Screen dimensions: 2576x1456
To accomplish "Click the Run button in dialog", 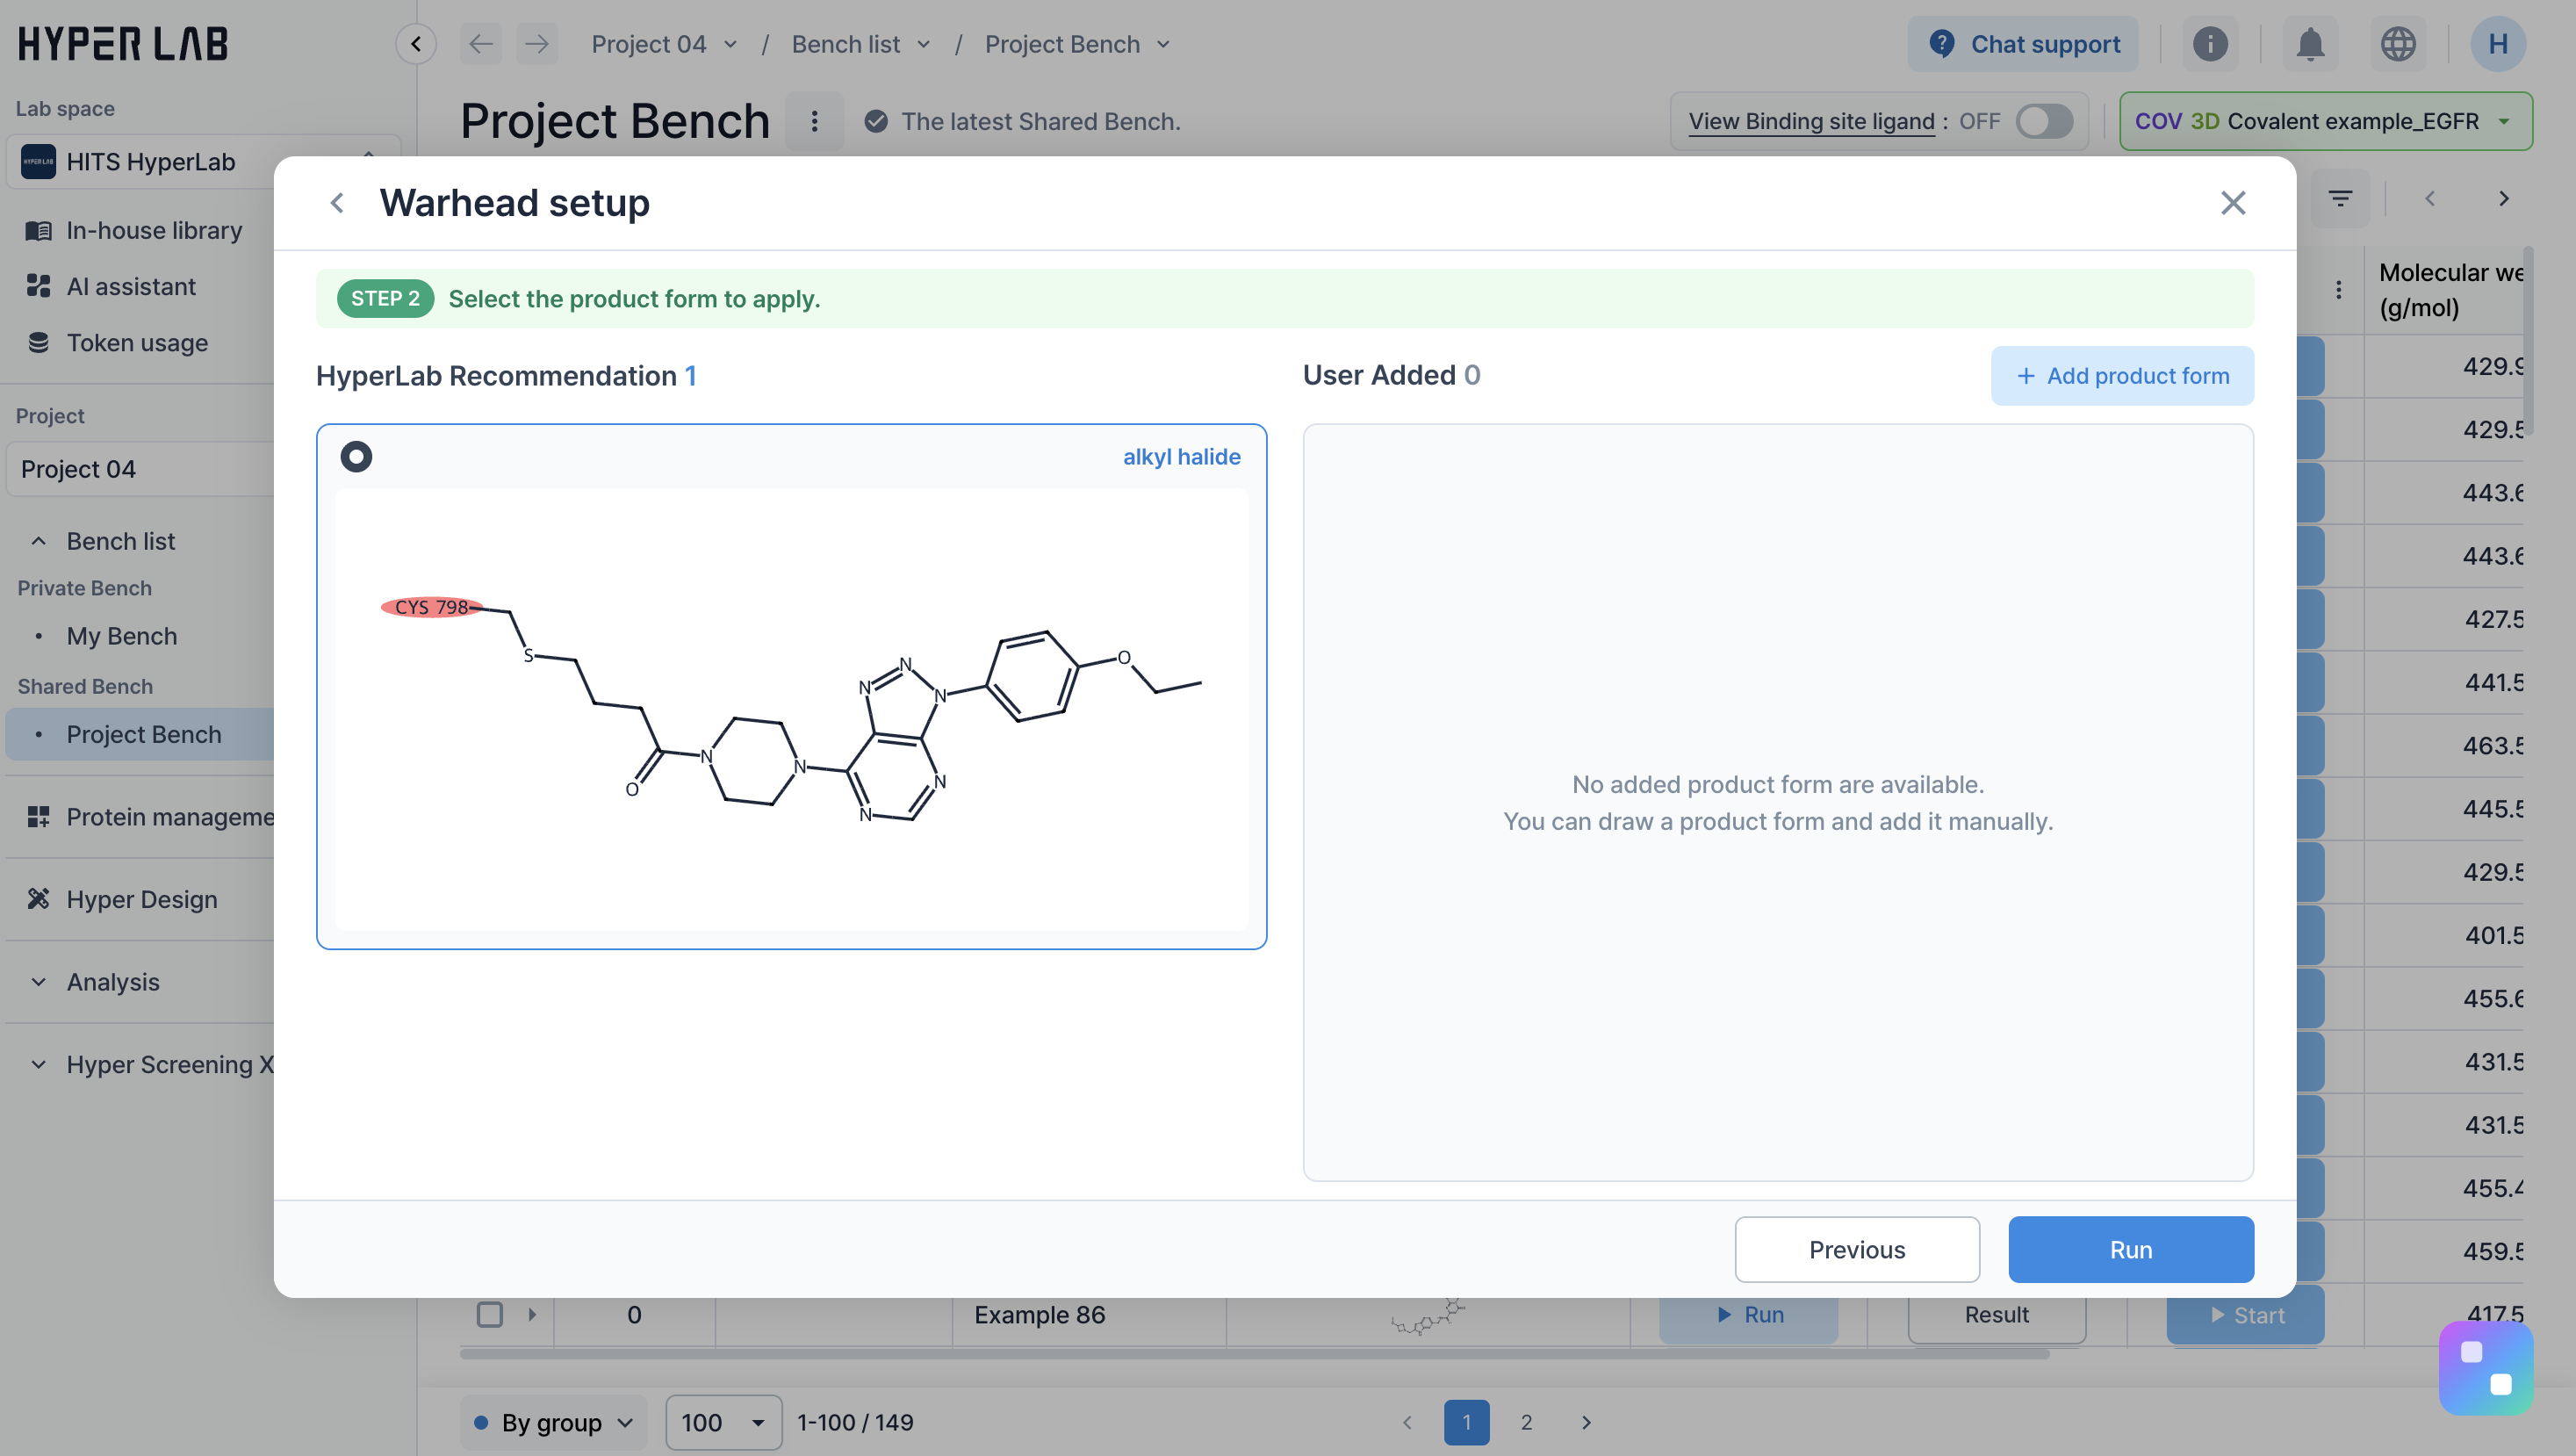I will 2130,1249.
